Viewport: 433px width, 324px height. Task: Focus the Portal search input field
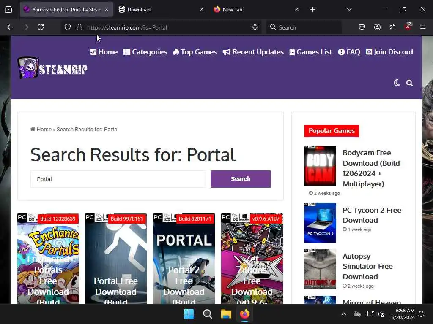tap(118, 179)
